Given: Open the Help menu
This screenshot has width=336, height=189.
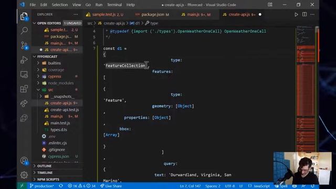Looking at the screenshot, I should [x=130, y=5].
